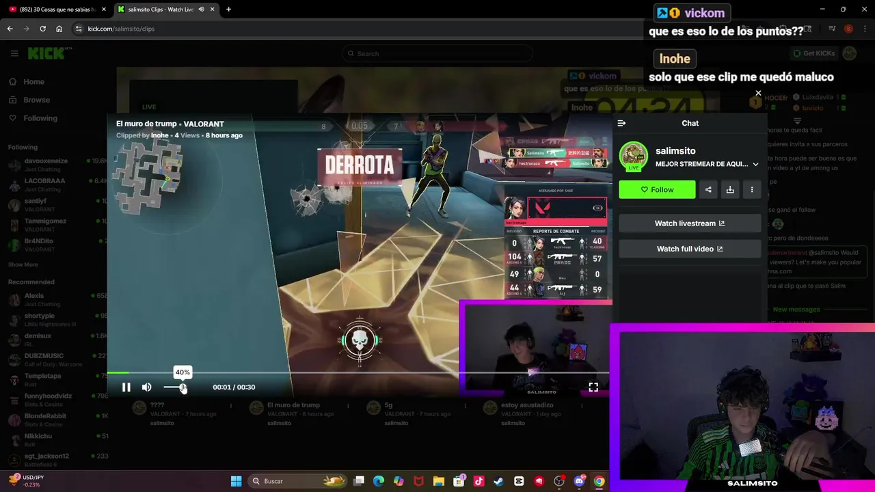Open options for the '????' clip
This screenshot has width=875, height=492.
point(231,406)
